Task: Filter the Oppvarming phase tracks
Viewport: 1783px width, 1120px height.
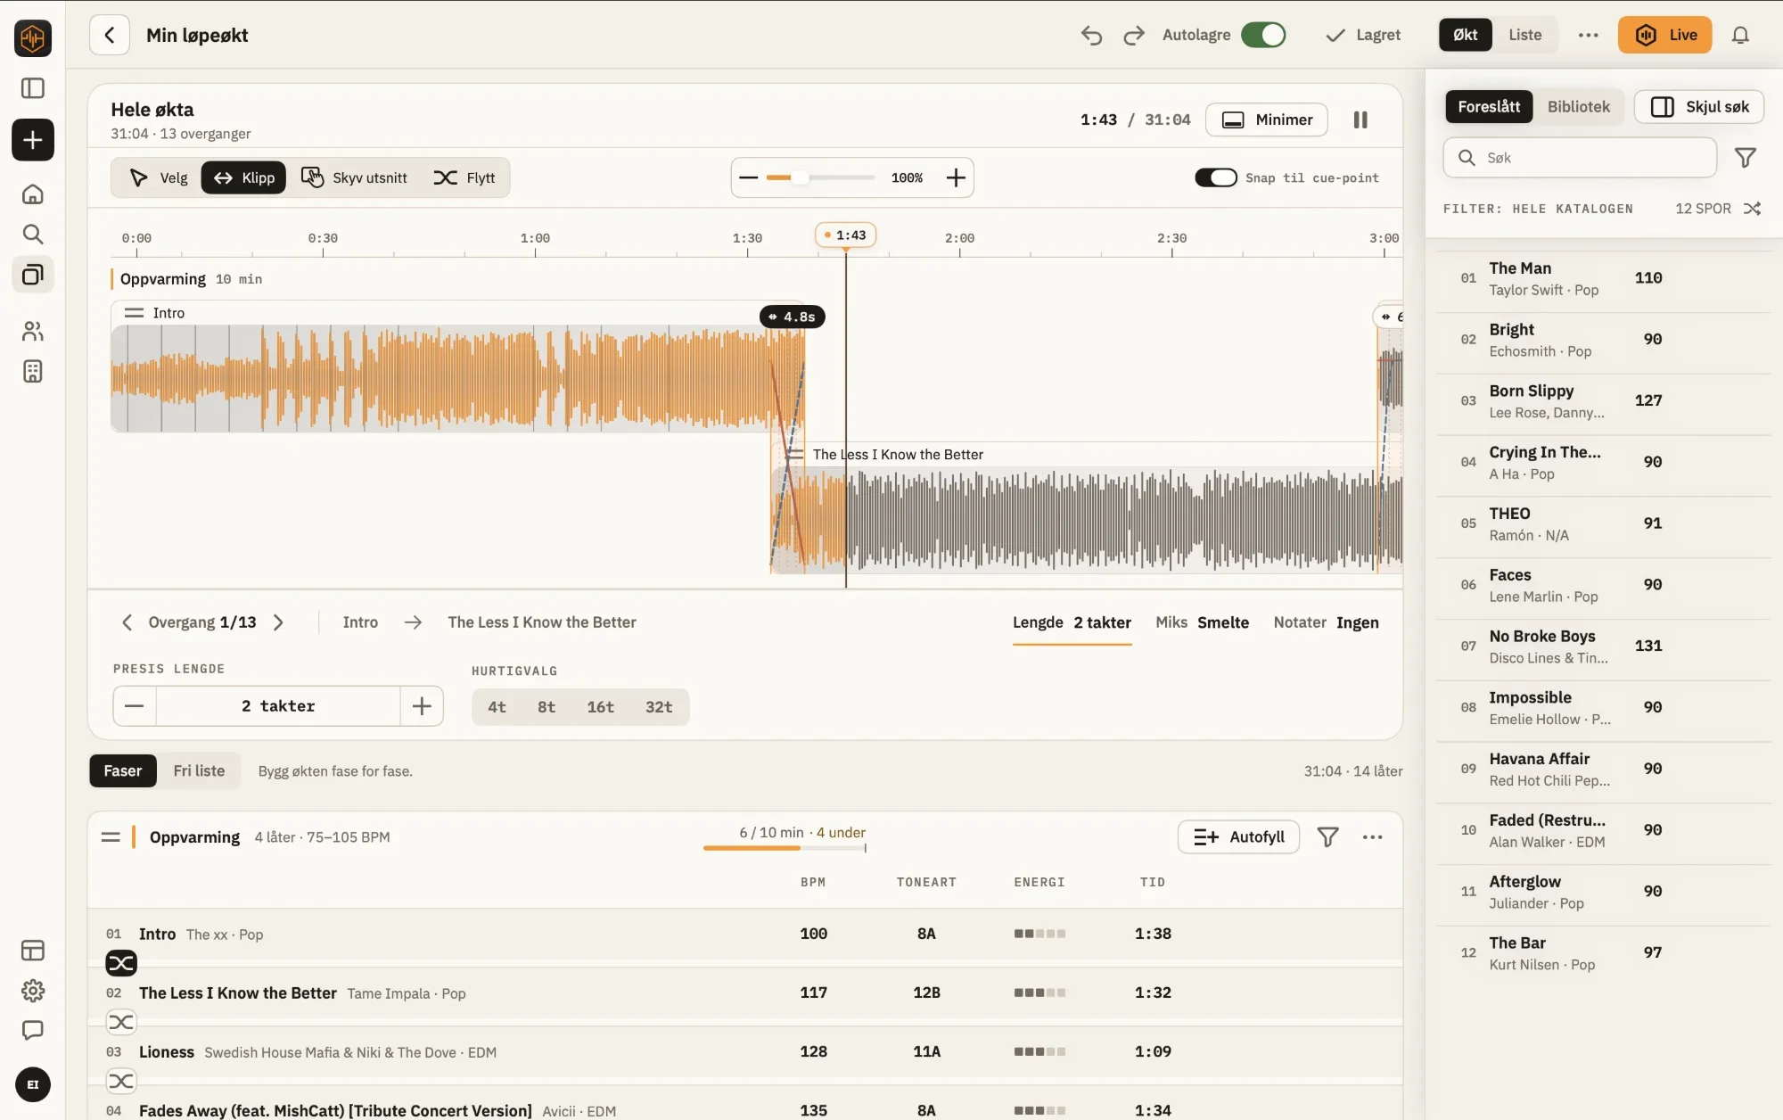Action: click(1327, 836)
